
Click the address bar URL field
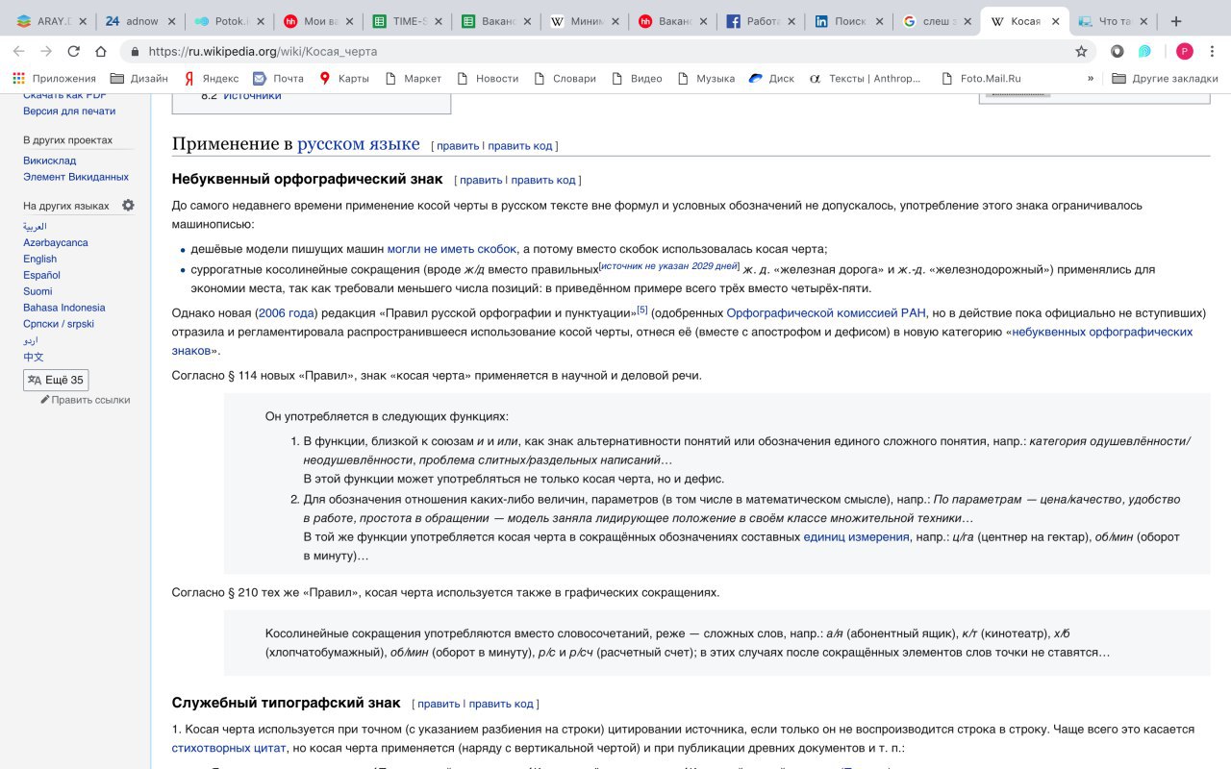pyautogui.click(x=596, y=51)
